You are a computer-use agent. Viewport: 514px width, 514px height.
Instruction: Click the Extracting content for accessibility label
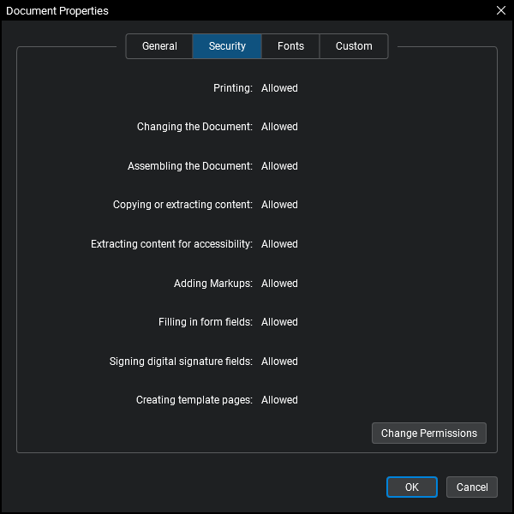point(171,244)
